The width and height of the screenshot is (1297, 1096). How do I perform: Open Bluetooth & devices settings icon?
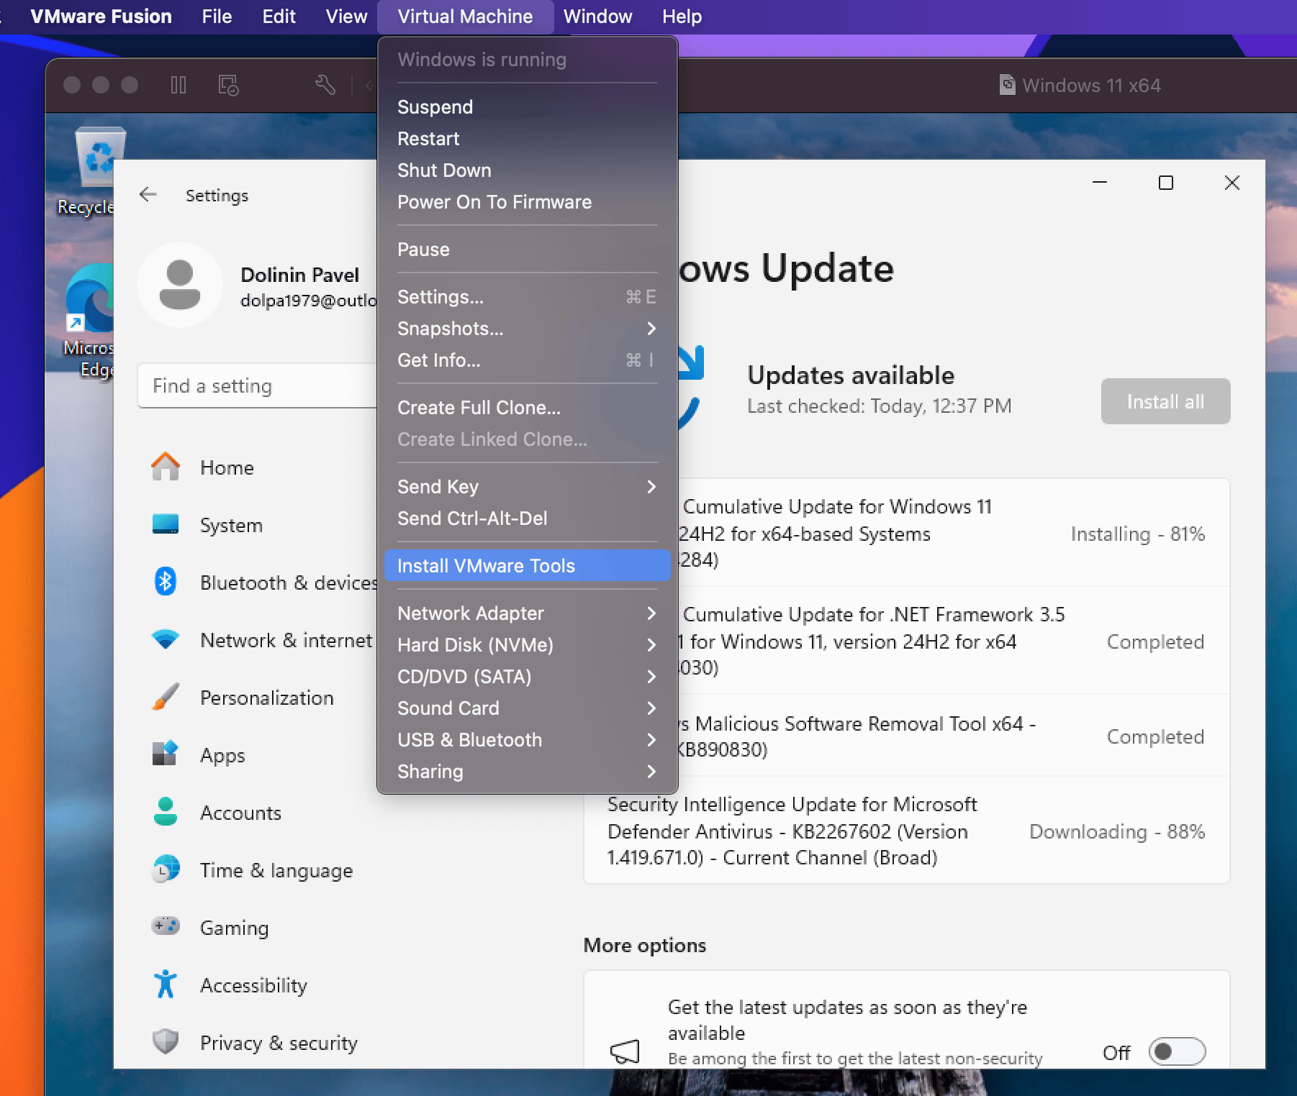coord(166,582)
